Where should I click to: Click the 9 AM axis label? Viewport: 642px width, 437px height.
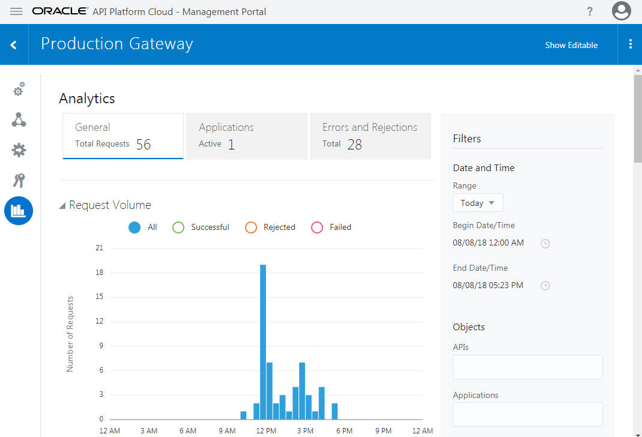point(227,431)
